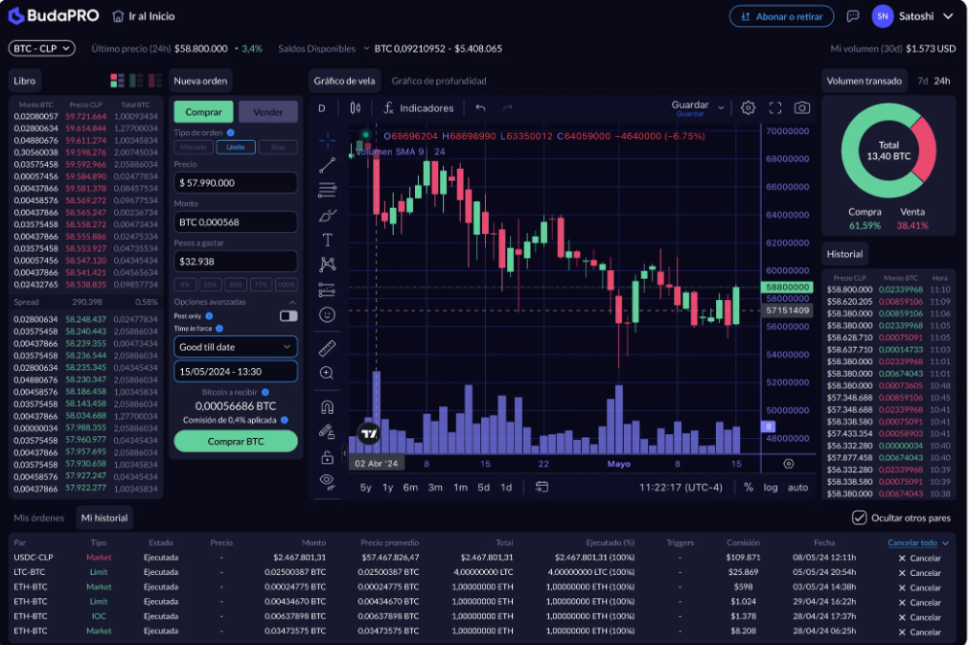Select the 7d volume range
969x645 pixels.
pyautogui.click(x=922, y=81)
